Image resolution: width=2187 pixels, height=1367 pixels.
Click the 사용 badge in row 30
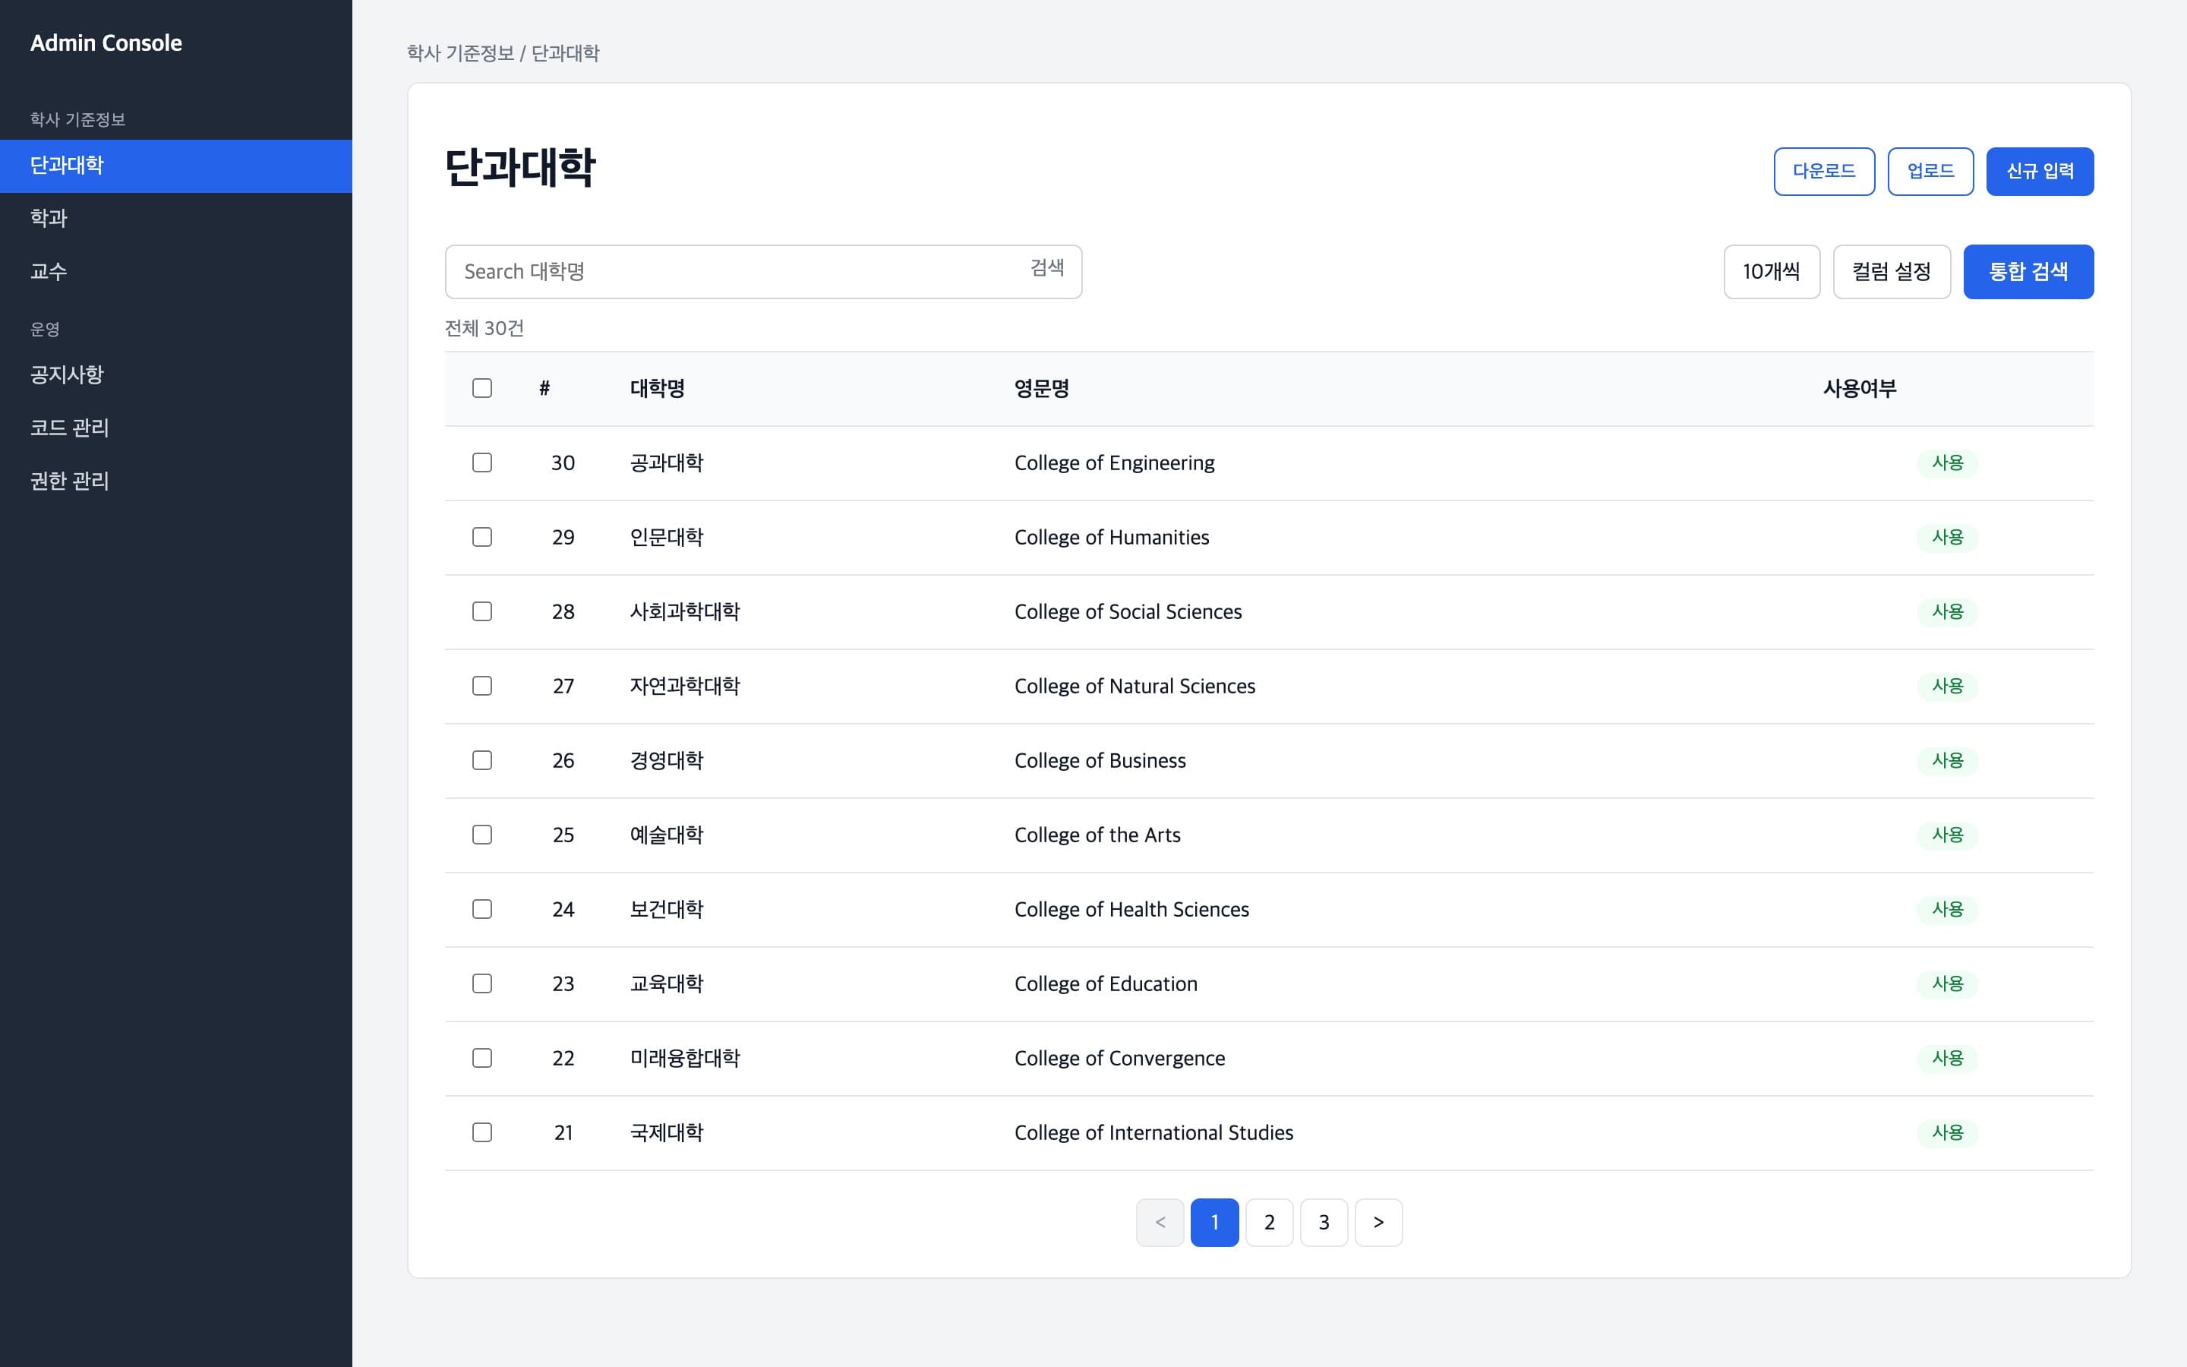pyautogui.click(x=1948, y=463)
